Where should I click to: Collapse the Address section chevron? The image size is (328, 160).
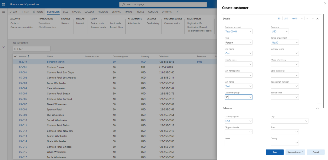tap(317, 108)
